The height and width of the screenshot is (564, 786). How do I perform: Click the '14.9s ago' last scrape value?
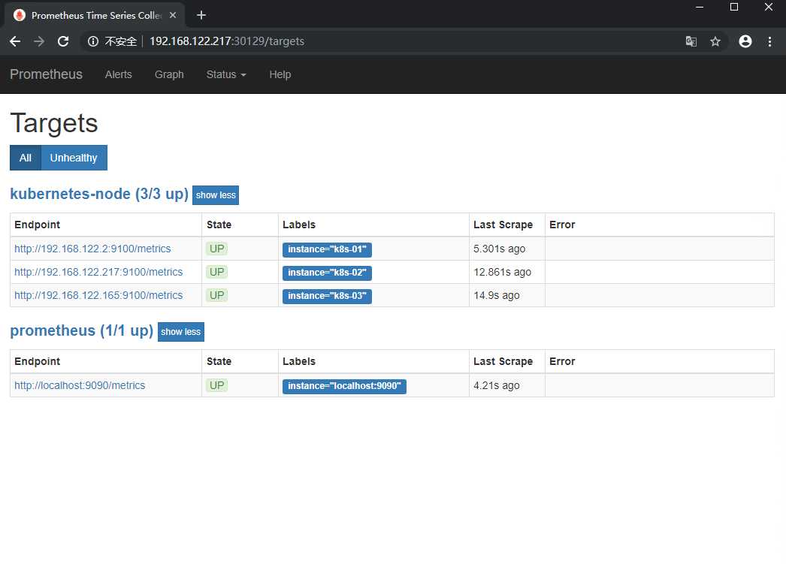pyautogui.click(x=496, y=296)
